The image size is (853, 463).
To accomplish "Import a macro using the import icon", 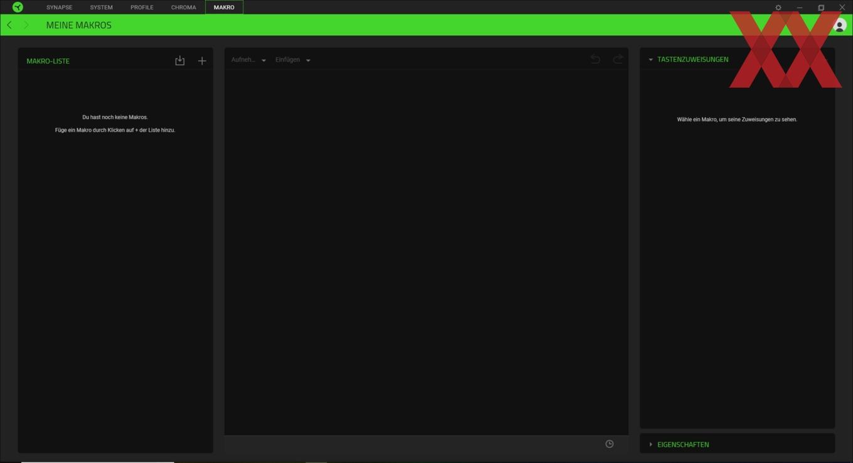I will (180, 60).
